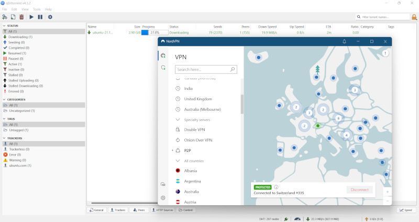Open the NordVPN second sidebar shield icon

163,67
